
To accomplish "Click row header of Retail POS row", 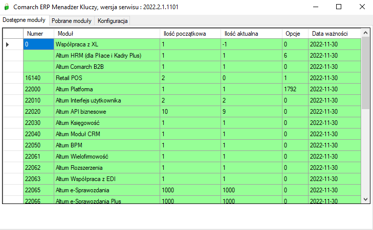I will pyautogui.click(x=13, y=78).
